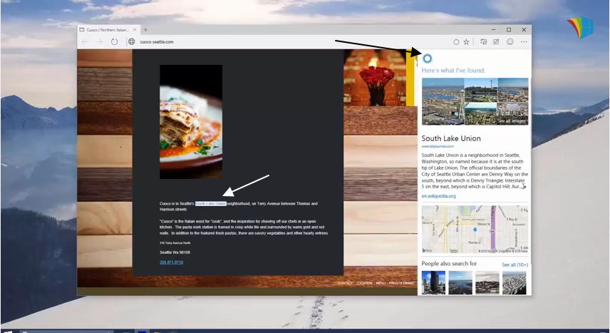610x333 pixels.
Task: Click the Space Needle image collage
Action: coord(475,101)
